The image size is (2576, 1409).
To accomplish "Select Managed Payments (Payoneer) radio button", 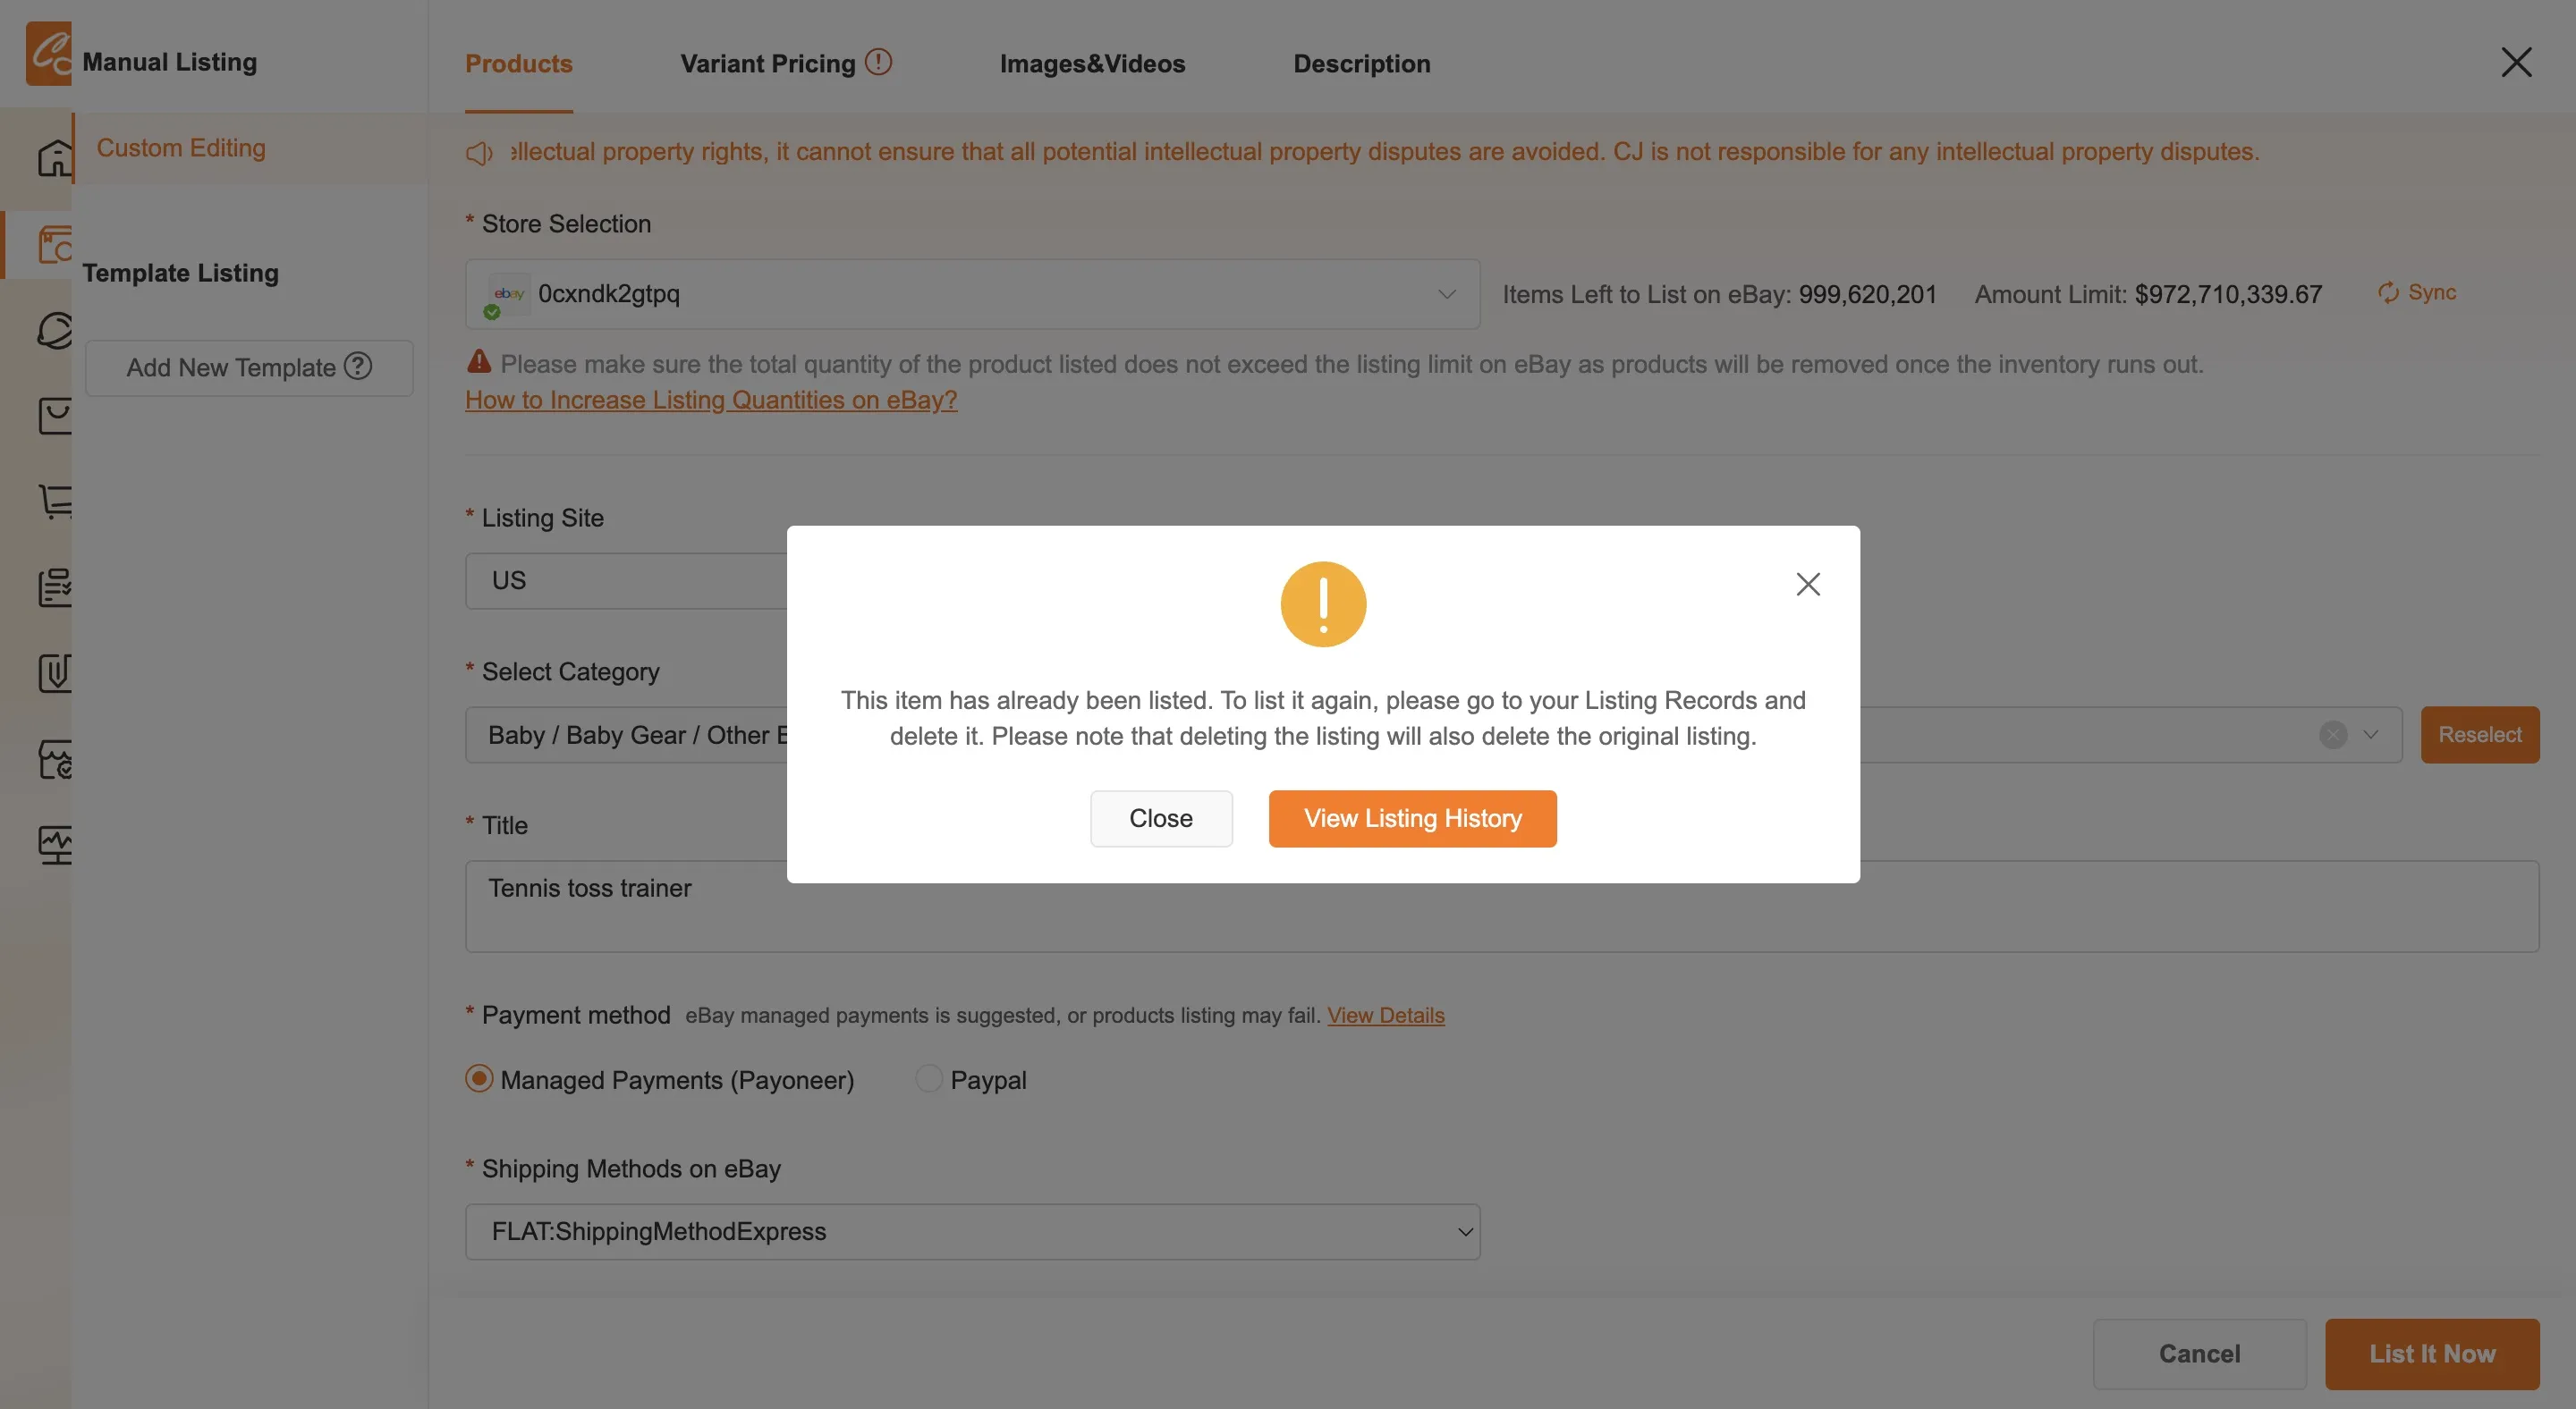I will coord(479,1079).
